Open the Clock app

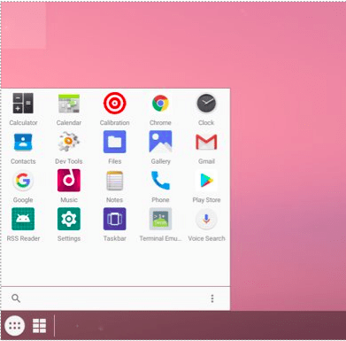[x=206, y=104]
